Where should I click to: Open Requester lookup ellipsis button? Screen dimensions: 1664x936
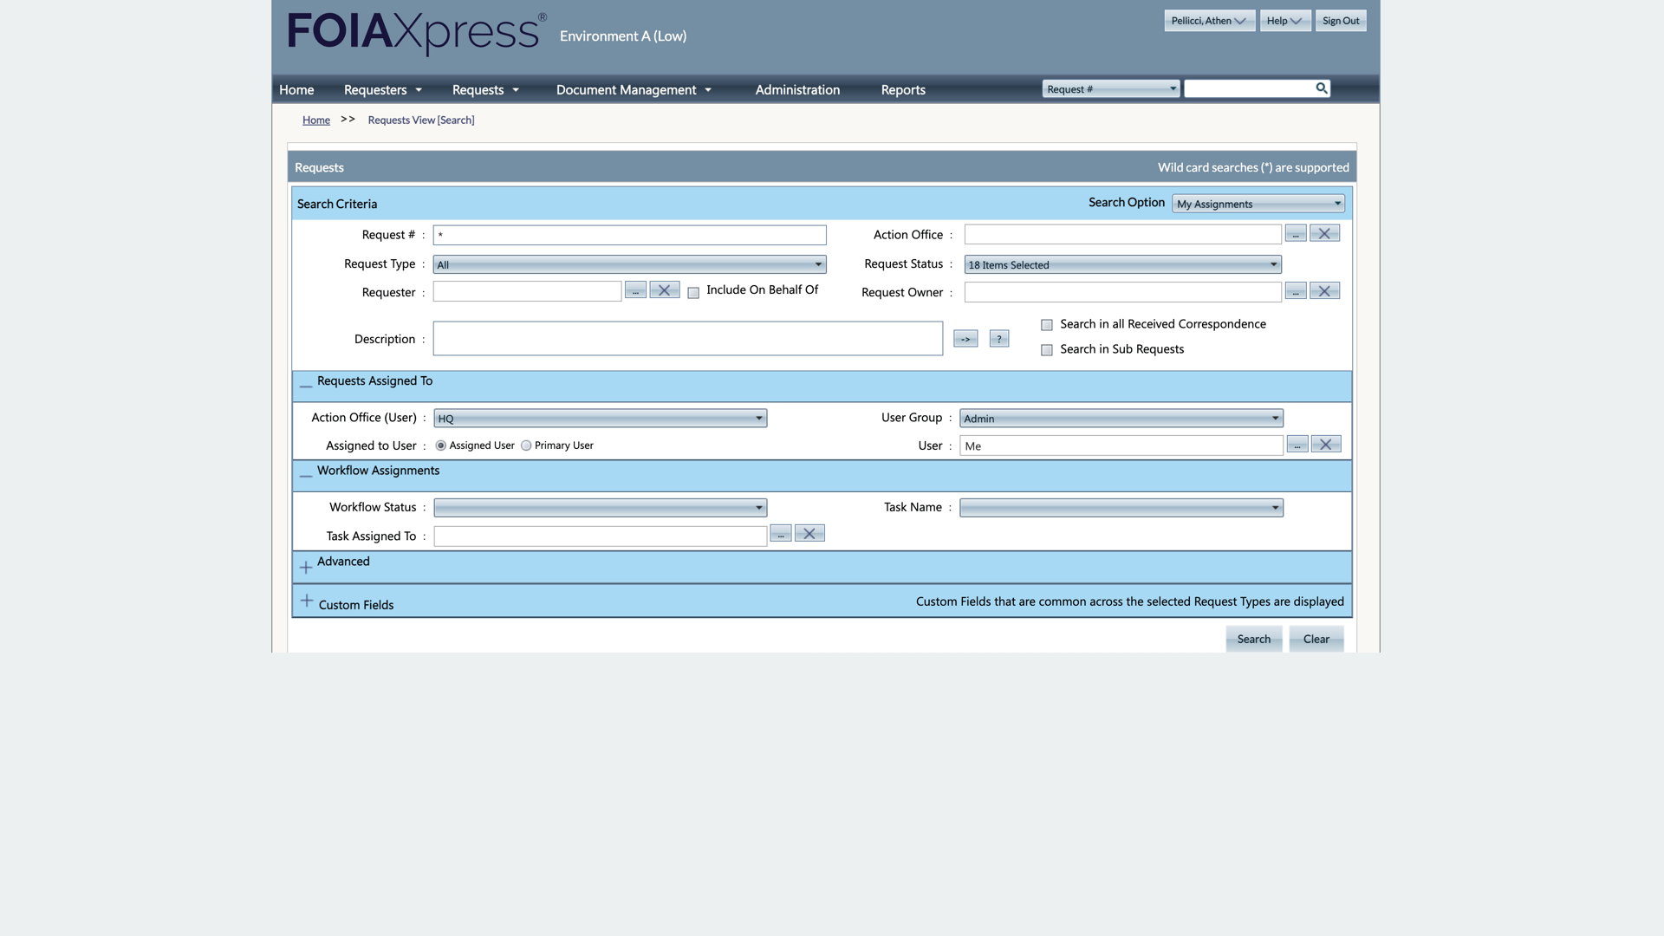[x=635, y=290]
